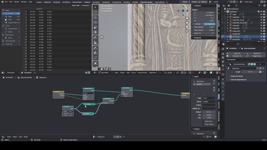This screenshot has height=150, width=267.
Task: Click the zoom magnifier icon in viewport
Action: click(x=187, y=18)
